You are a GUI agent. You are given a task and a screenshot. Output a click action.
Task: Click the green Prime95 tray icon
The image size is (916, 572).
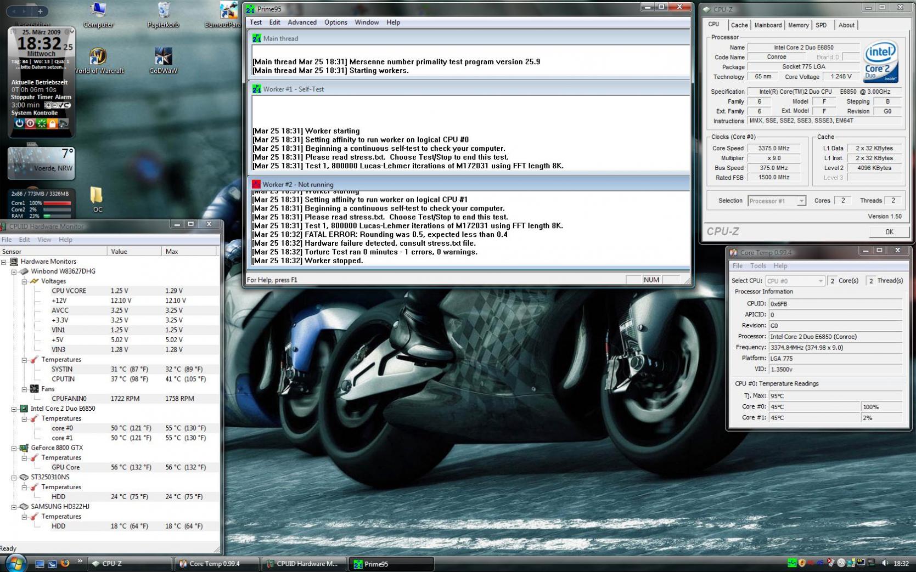click(x=792, y=563)
